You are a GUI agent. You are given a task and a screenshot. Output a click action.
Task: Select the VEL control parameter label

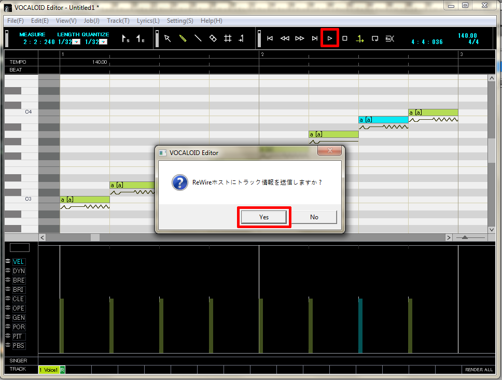coord(19,262)
